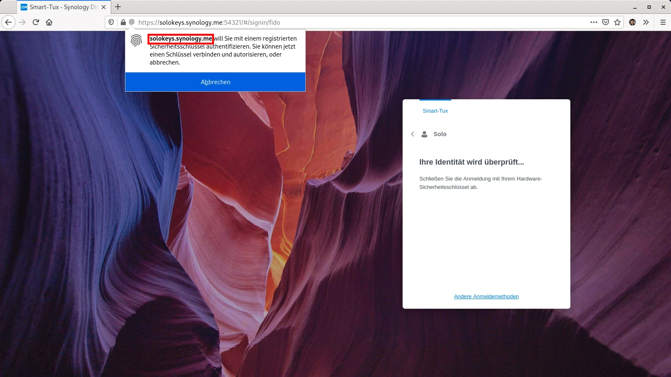Go back using the login card chevron
The image size is (671, 377).
413,134
